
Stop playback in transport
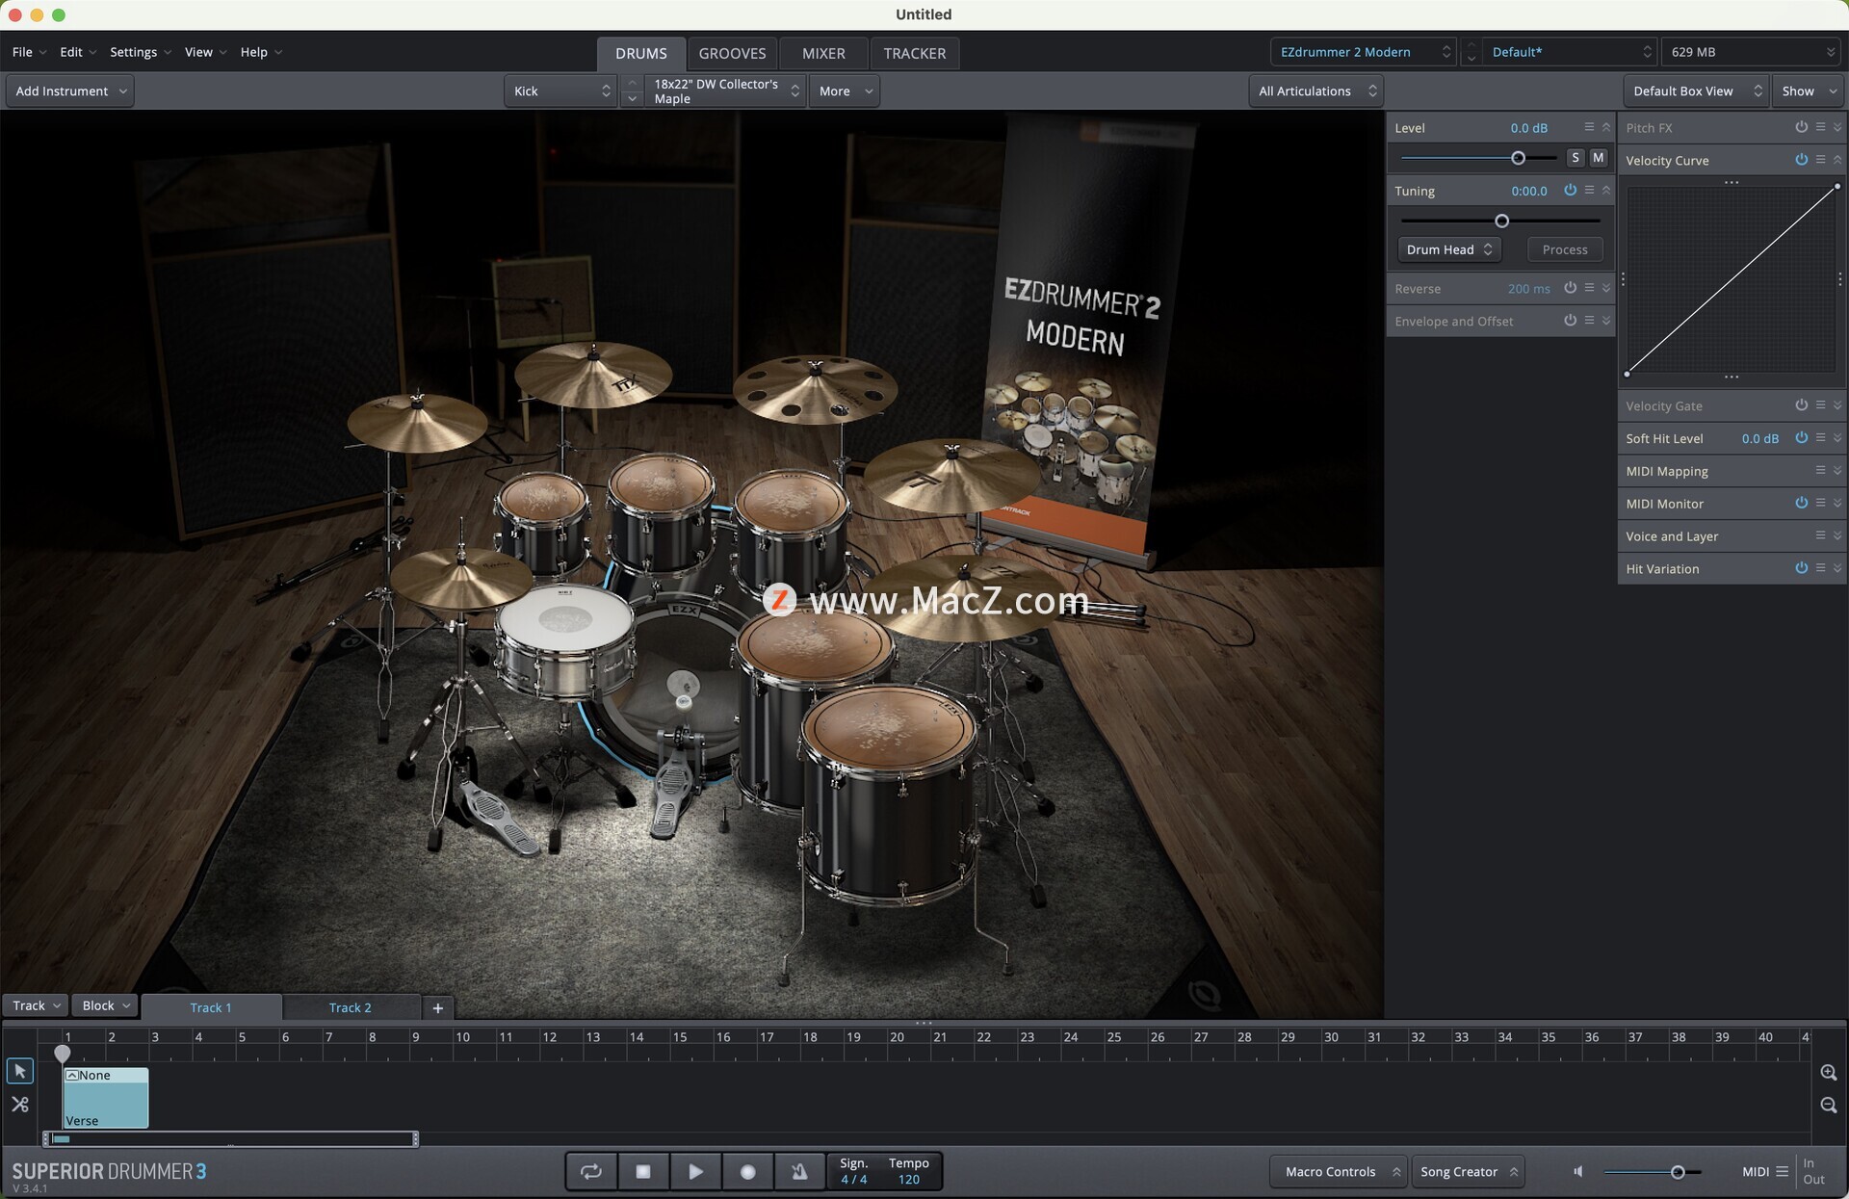click(x=643, y=1171)
